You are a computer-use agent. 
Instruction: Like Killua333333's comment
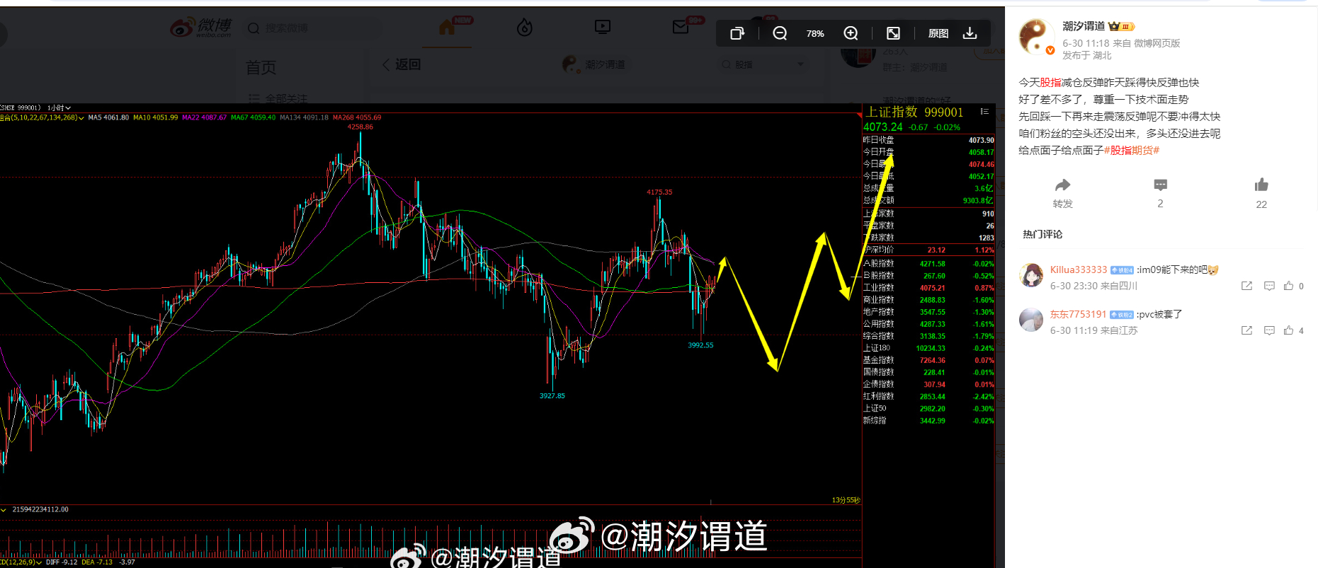tap(1288, 286)
